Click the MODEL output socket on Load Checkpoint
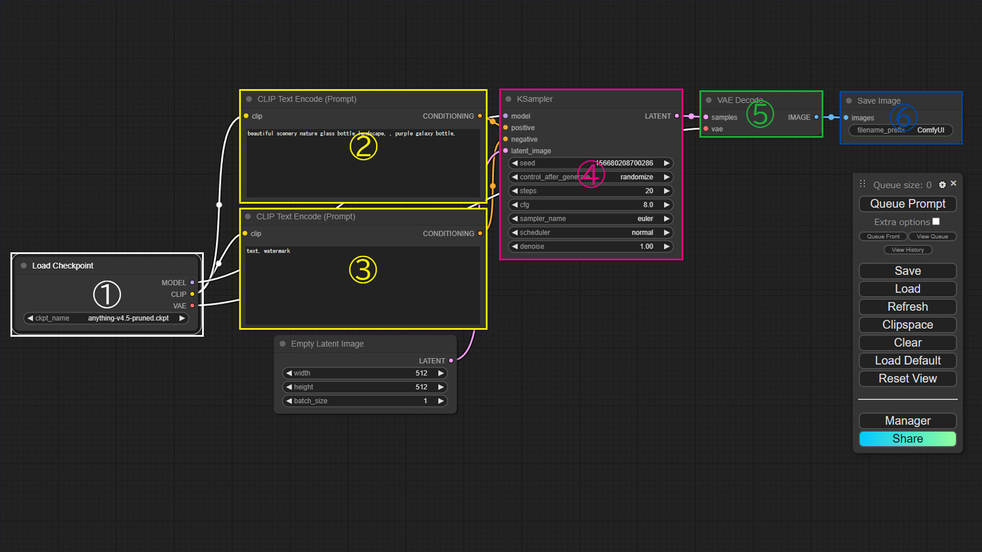982x552 pixels. point(192,283)
